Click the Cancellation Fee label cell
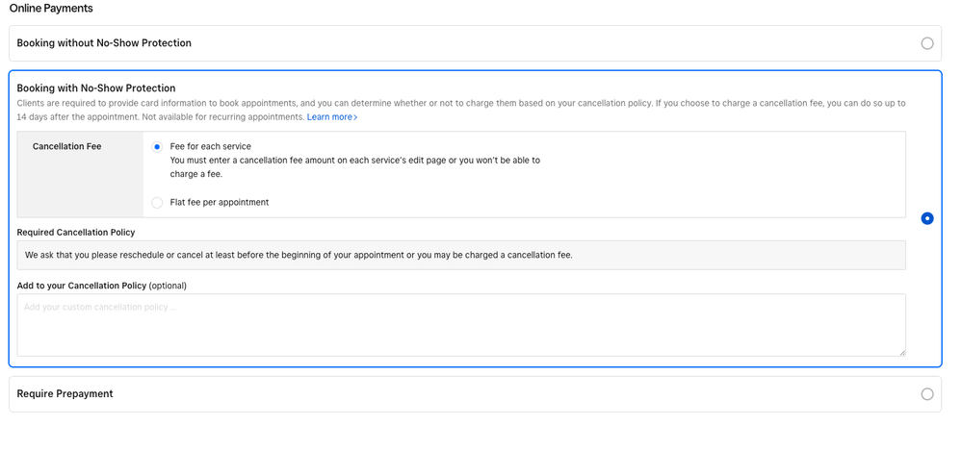The height and width of the screenshot is (450, 962). pos(67,147)
